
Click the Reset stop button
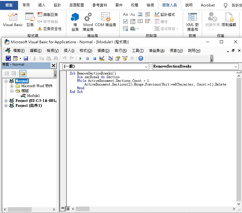pos(94,58)
